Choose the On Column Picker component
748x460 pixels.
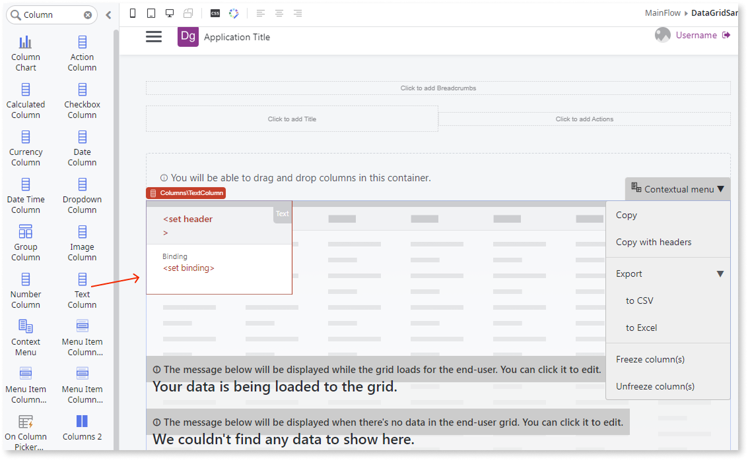(26, 432)
